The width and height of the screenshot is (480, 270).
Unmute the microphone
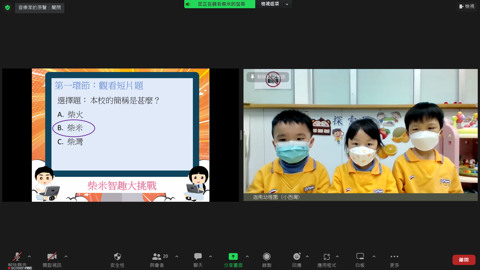coord(17,257)
